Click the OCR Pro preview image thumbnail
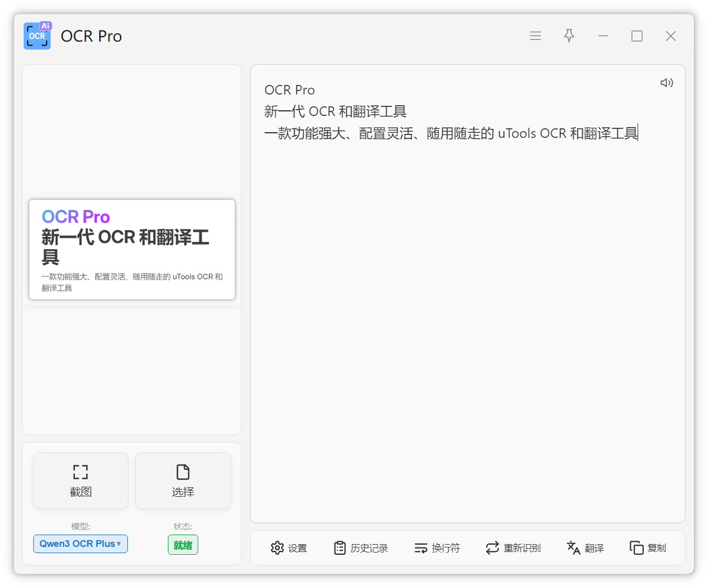The image size is (708, 588). pyautogui.click(x=132, y=249)
